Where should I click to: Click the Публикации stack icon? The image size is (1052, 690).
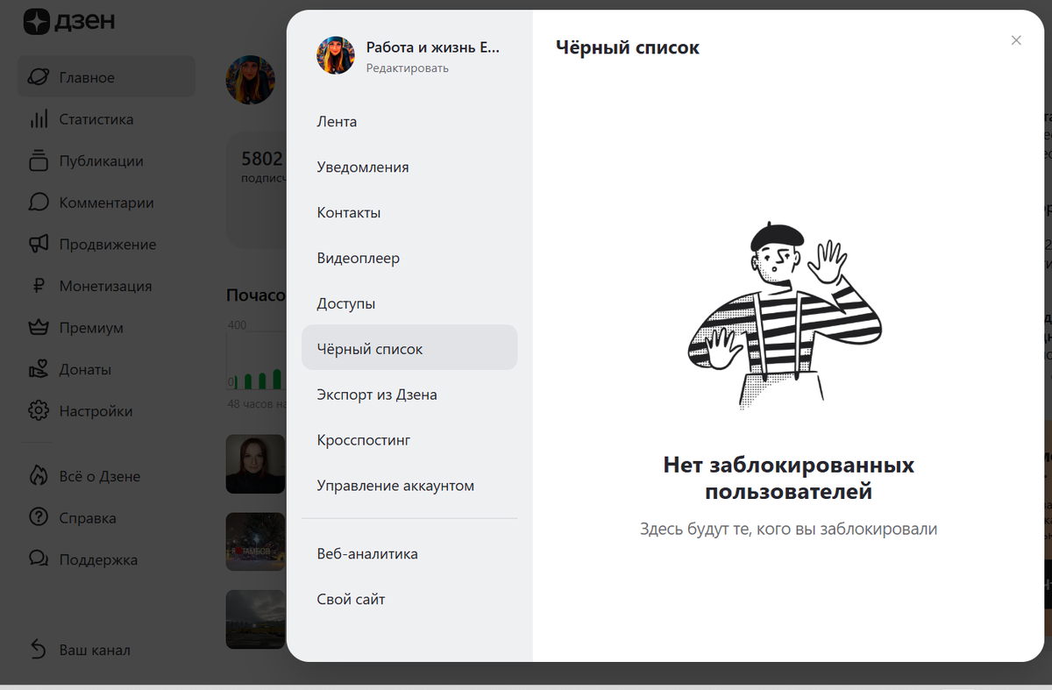pos(38,160)
